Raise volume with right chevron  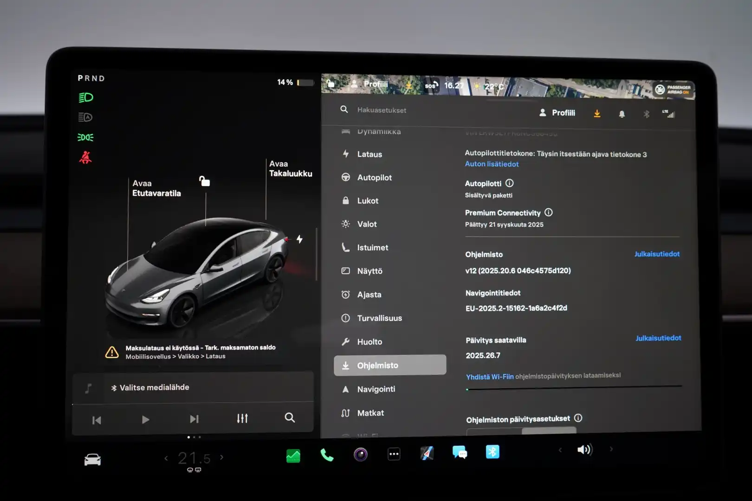(x=611, y=449)
